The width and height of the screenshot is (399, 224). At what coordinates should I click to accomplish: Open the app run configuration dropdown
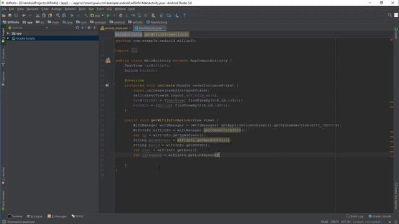97,16
